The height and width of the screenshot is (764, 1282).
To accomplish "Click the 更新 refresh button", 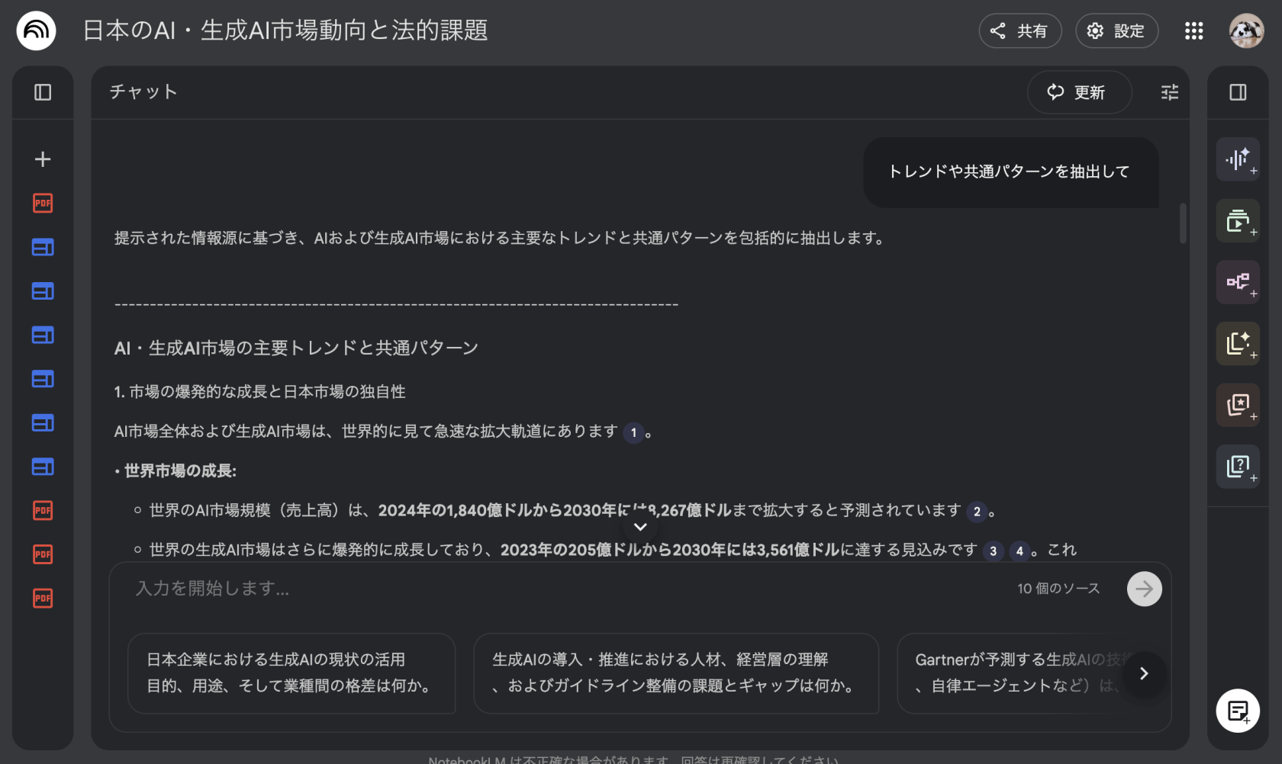I will click(x=1078, y=92).
